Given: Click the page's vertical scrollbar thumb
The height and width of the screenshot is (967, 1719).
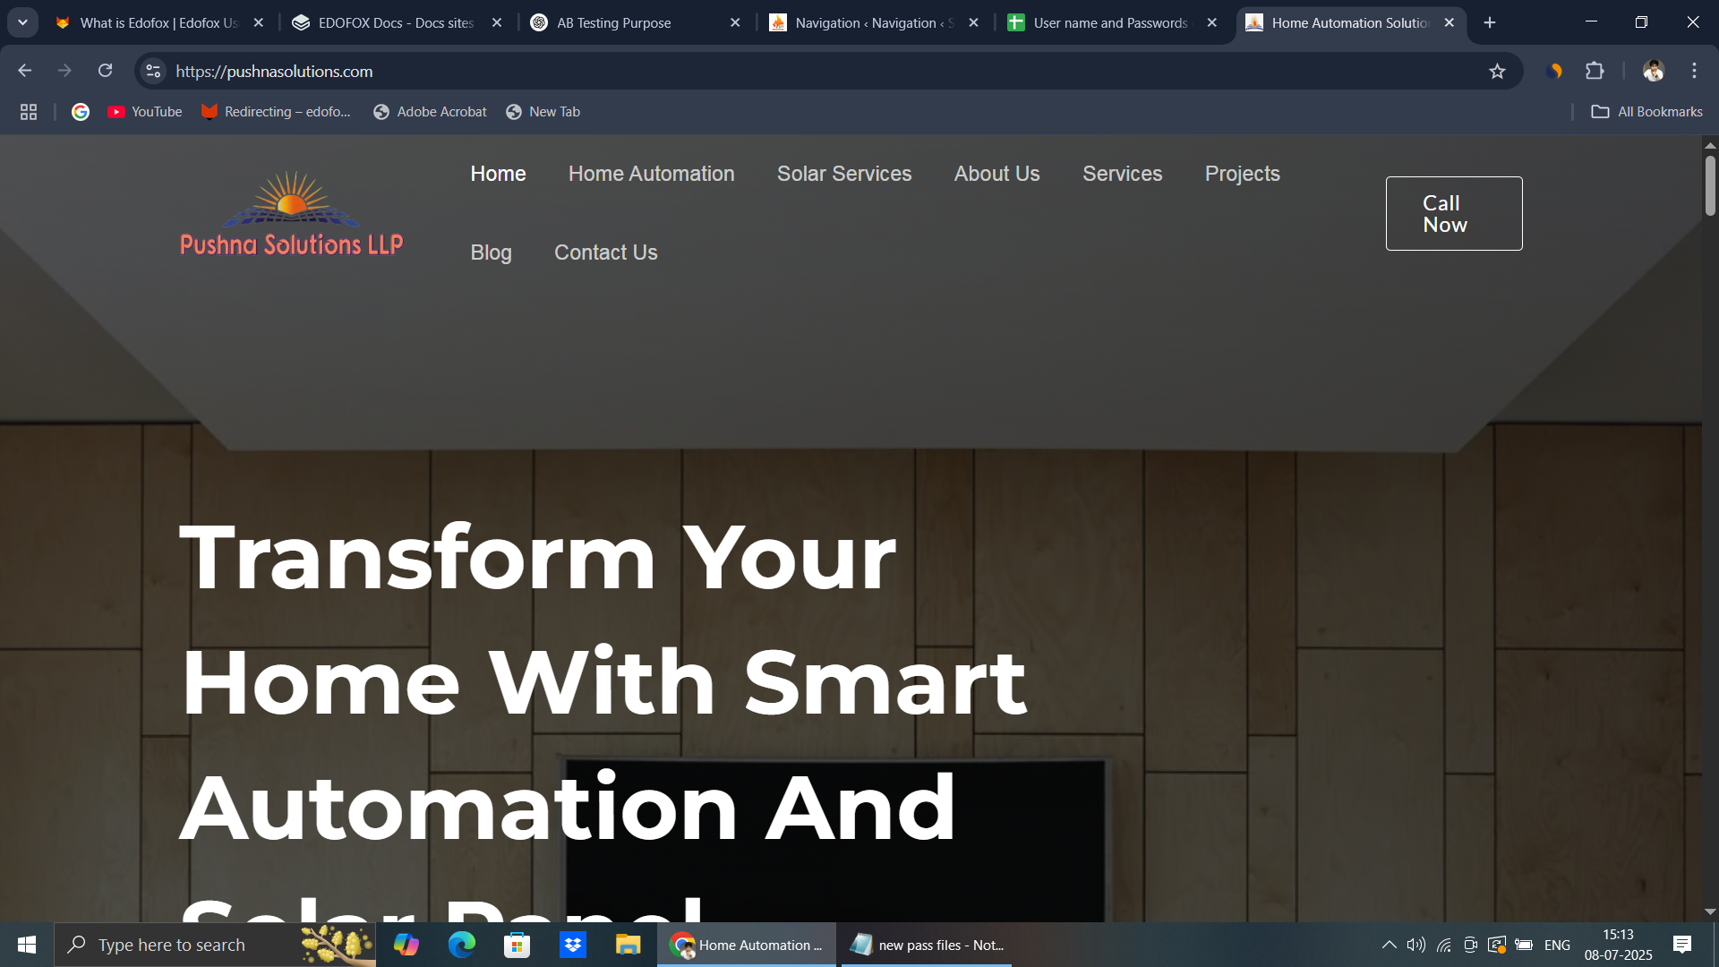Looking at the screenshot, I should (x=1710, y=185).
